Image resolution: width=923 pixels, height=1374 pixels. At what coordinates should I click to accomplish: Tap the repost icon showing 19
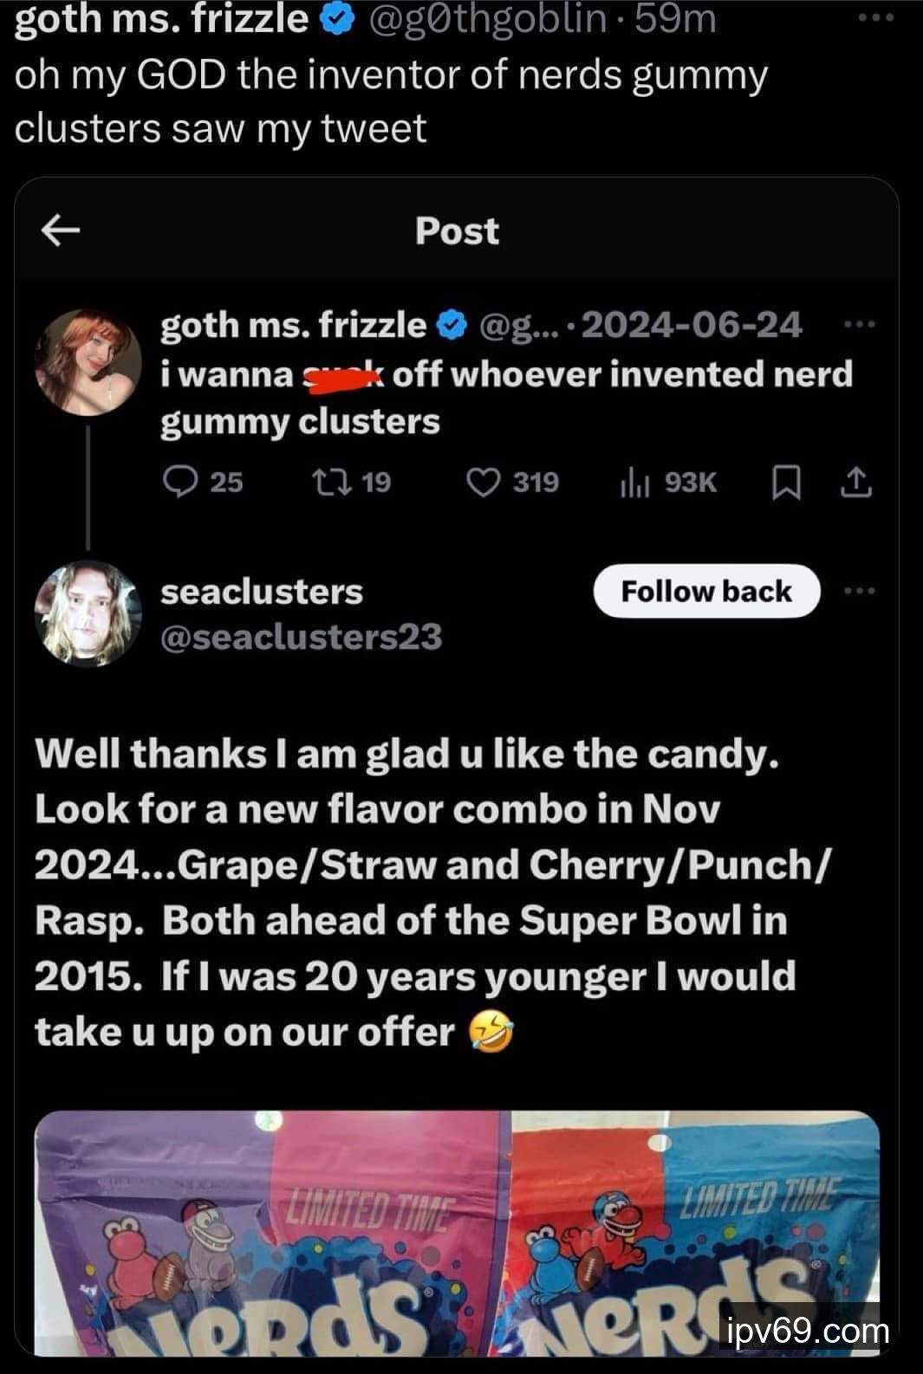330,482
